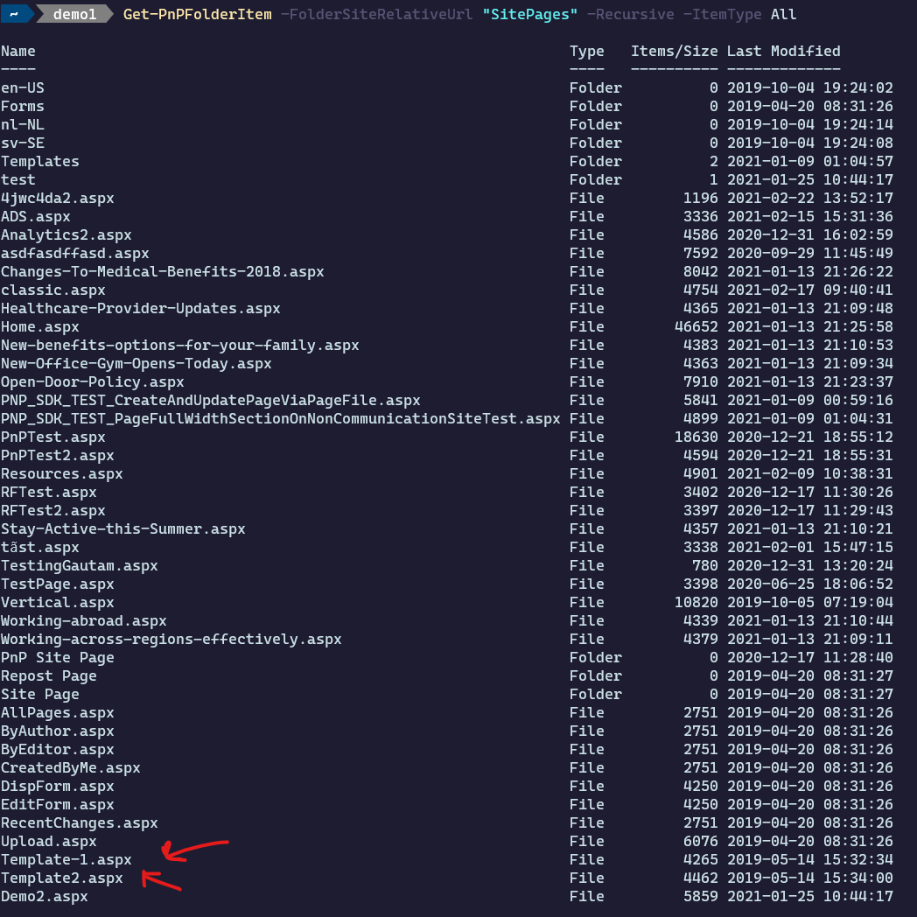Click Working-across-regions-effectively.aspx
The image size is (917, 917).
[x=171, y=640]
